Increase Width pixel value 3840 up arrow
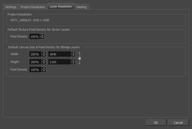The image size is (192, 129). pos(73,53)
